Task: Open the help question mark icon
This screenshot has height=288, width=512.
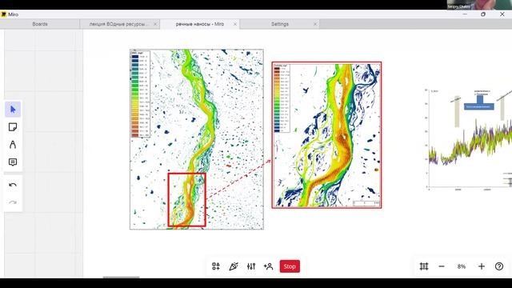Action: 499,266
